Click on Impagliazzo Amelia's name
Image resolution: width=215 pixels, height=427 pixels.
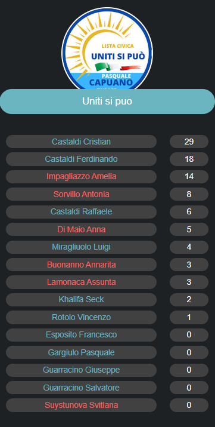pyautogui.click(x=81, y=177)
